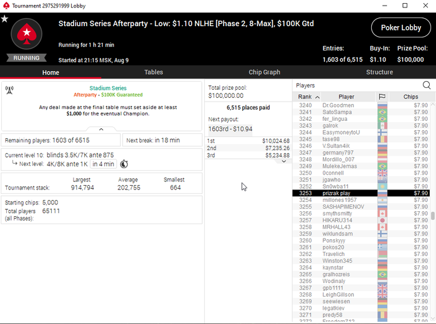Viewport: 436px width, 324px height.
Task: Open the player search magnifier
Action: (x=426, y=85)
